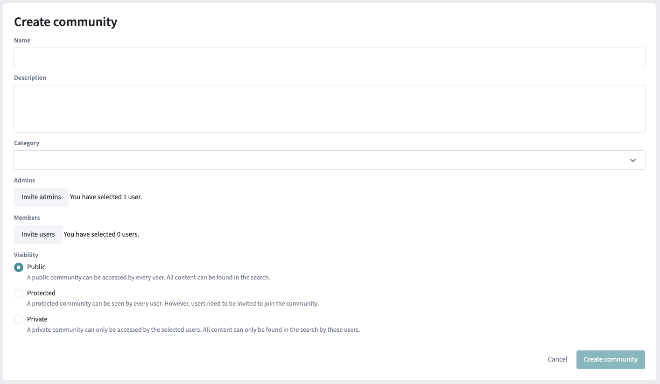Click the 'You have selected 0 users.' text
Screen dimensions: 660x384
[x=101, y=234]
